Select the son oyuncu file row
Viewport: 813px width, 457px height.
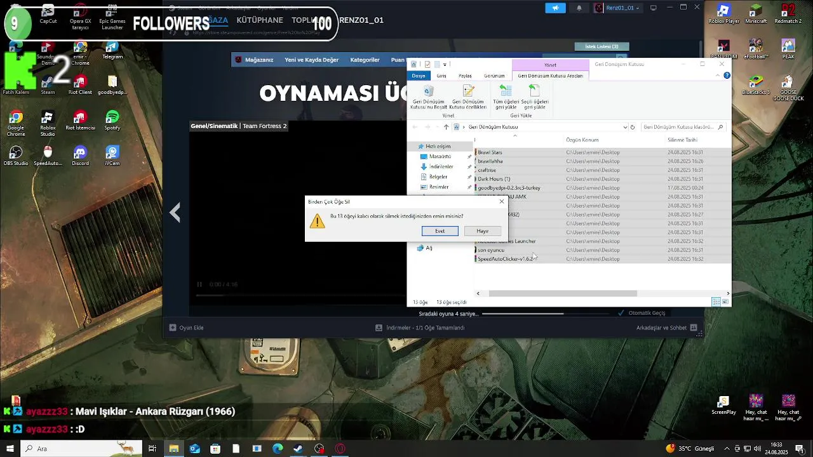[602, 250]
